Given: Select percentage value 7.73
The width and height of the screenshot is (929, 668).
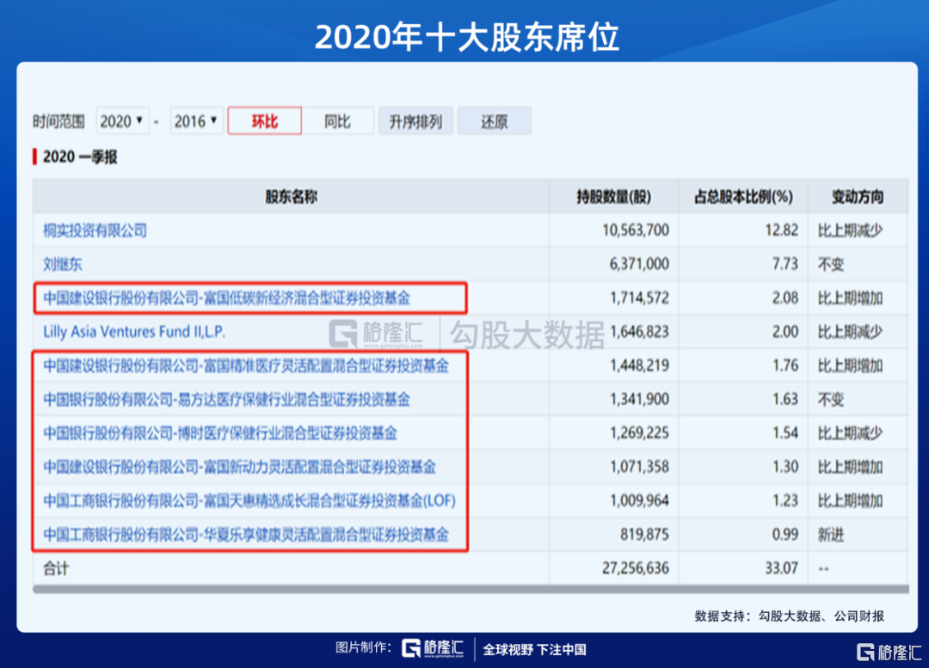Looking at the screenshot, I should pyautogui.click(x=785, y=264).
